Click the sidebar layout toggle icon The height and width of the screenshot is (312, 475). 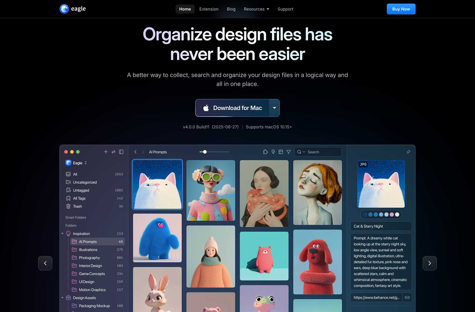(x=121, y=152)
